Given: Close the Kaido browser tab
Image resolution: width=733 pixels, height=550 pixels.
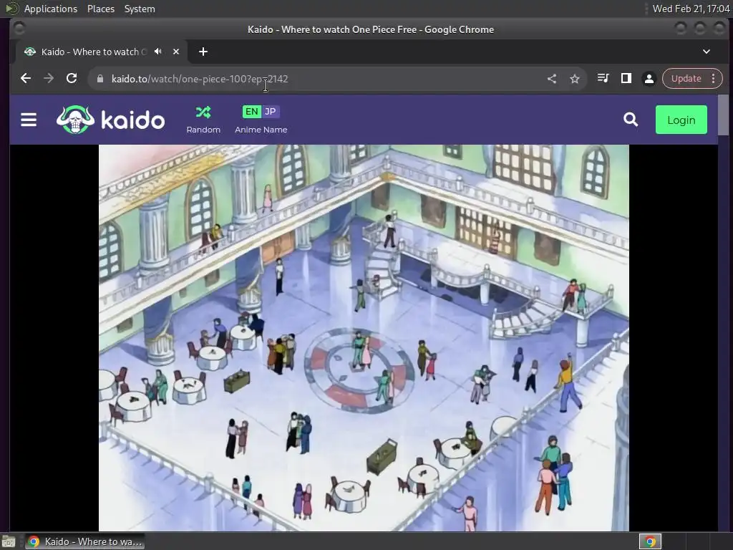Looking at the screenshot, I should (x=176, y=52).
